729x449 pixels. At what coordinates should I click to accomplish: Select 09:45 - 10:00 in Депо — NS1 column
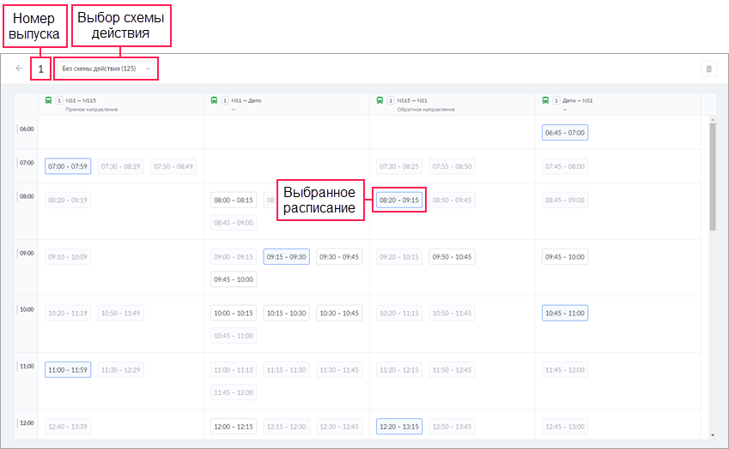tap(565, 256)
